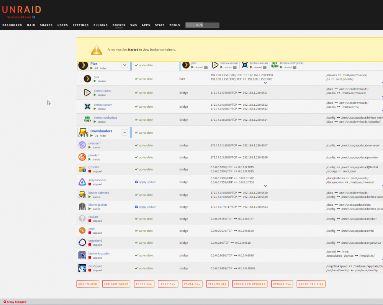This screenshot has width=383, height=305.
Task: Click the organizrv2 container icon
Action: tap(82, 243)
